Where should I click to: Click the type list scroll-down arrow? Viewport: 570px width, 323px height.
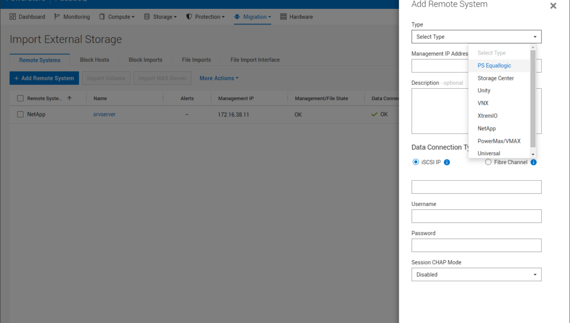(x=533, y=155)
